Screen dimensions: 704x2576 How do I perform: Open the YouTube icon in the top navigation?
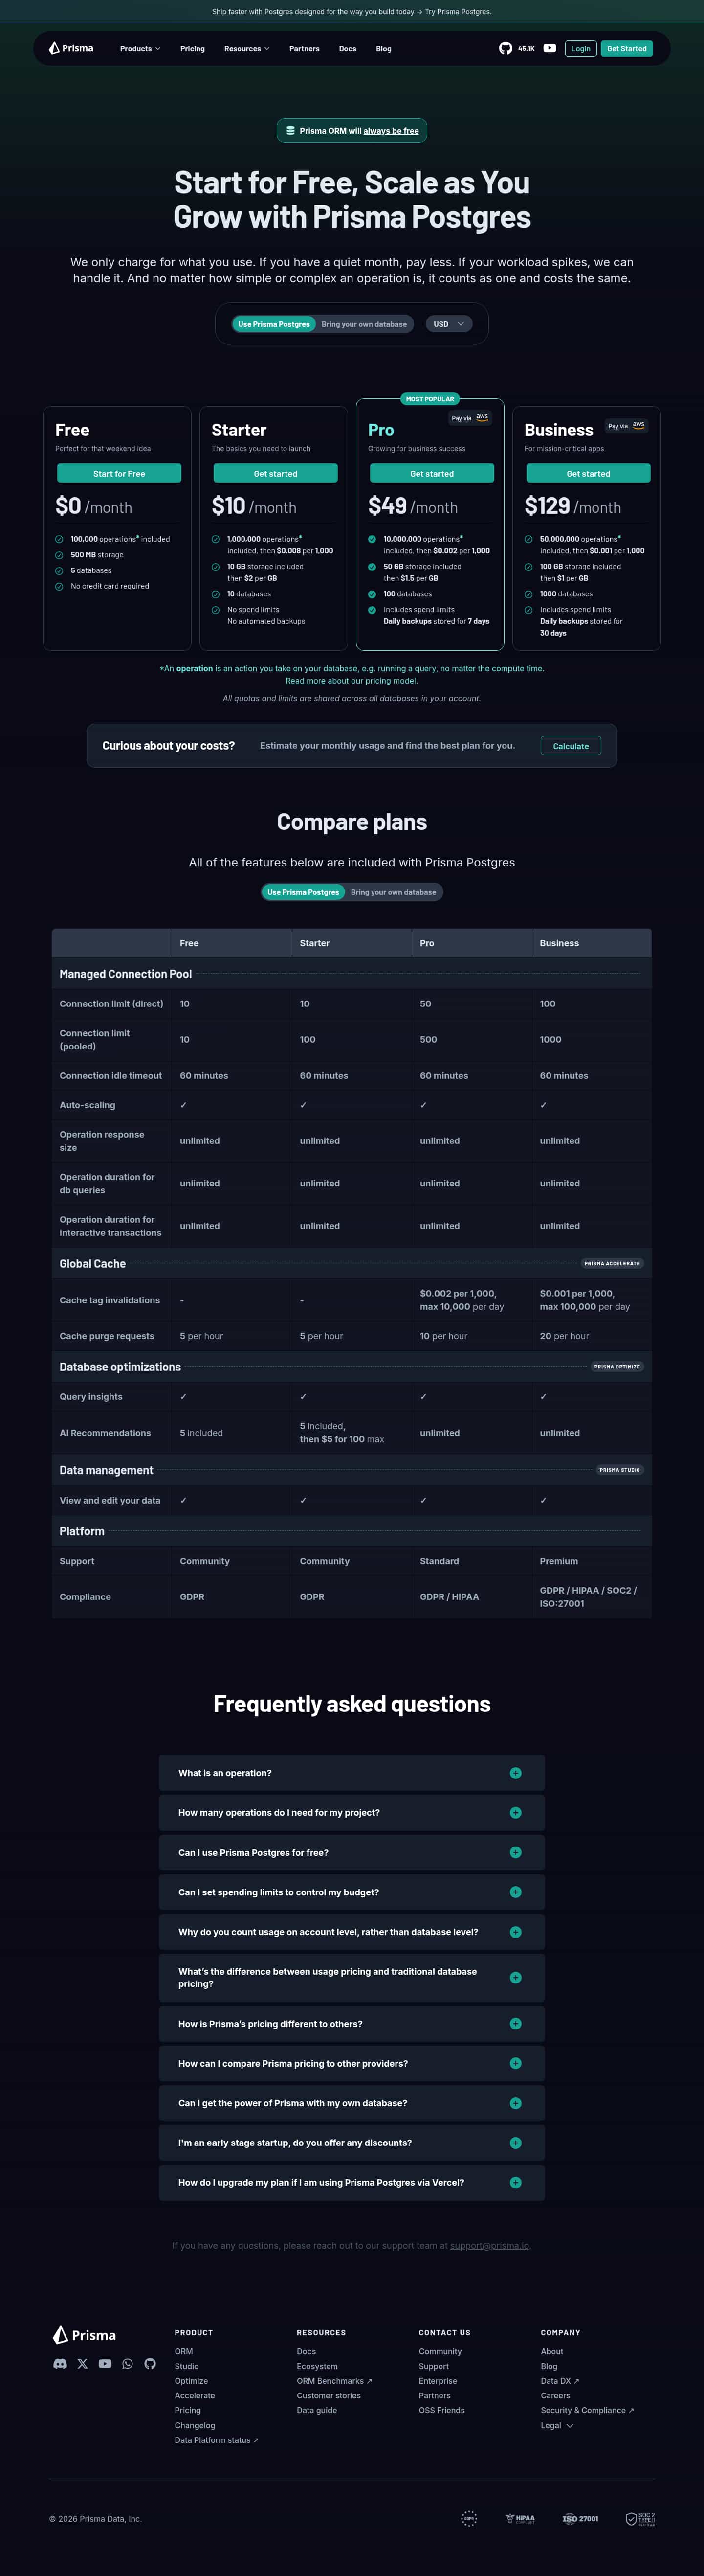tap(549, 48)
